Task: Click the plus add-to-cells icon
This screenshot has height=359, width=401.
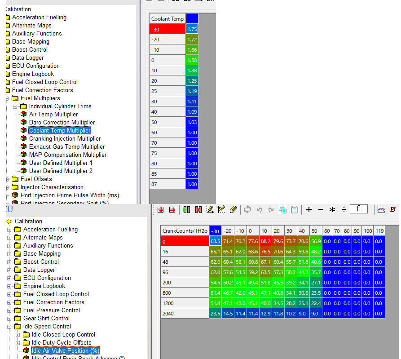Action: click(309, 210)
